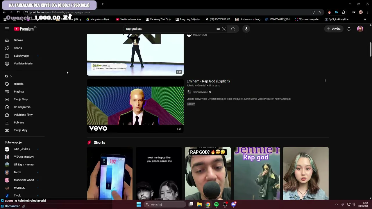
Task: Click the Wyszukaj taskbar search box
Action: pyautogui.click(x=165, y=204)
